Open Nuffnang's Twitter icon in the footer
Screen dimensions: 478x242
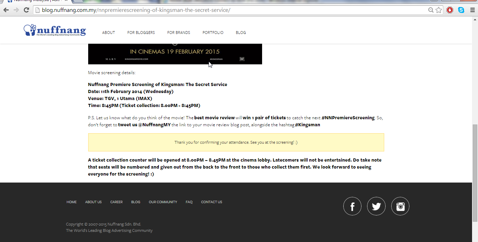click(376, 206)
